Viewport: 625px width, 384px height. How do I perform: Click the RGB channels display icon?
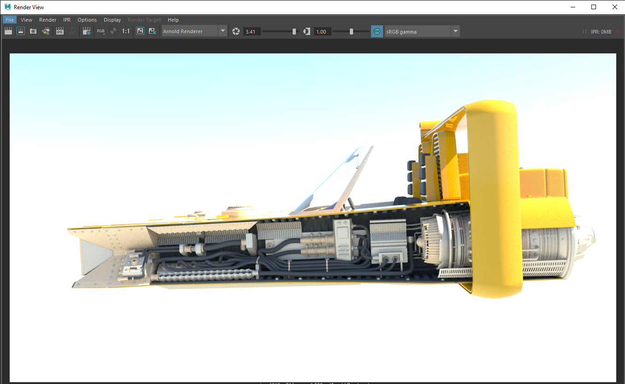click(100, 31)
